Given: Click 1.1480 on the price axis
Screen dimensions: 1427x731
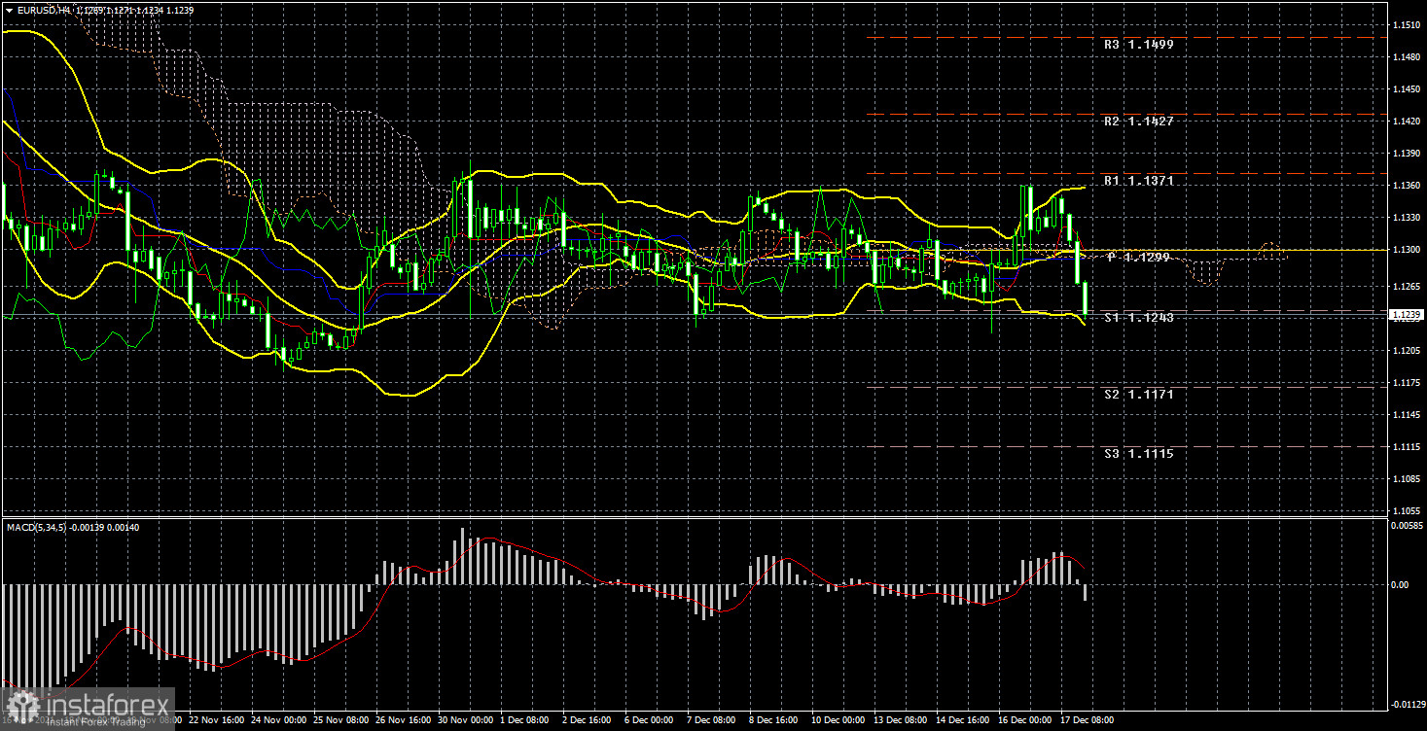Looking at the screenshot, I should (1407, 56).
